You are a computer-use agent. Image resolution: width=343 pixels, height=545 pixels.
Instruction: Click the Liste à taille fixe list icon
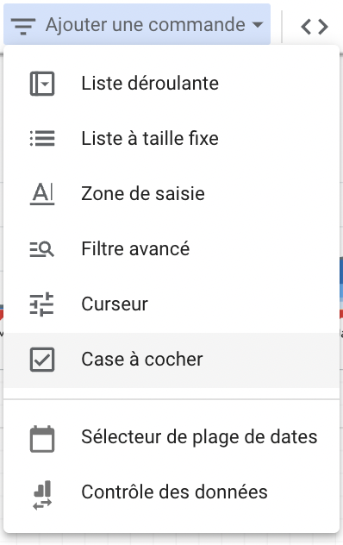click(x=42, y=138)
